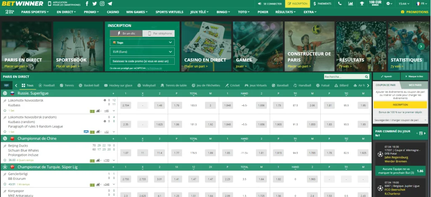Click the Agrandir coupon button
Screen dimensions: 431x197
coord(386,76)
